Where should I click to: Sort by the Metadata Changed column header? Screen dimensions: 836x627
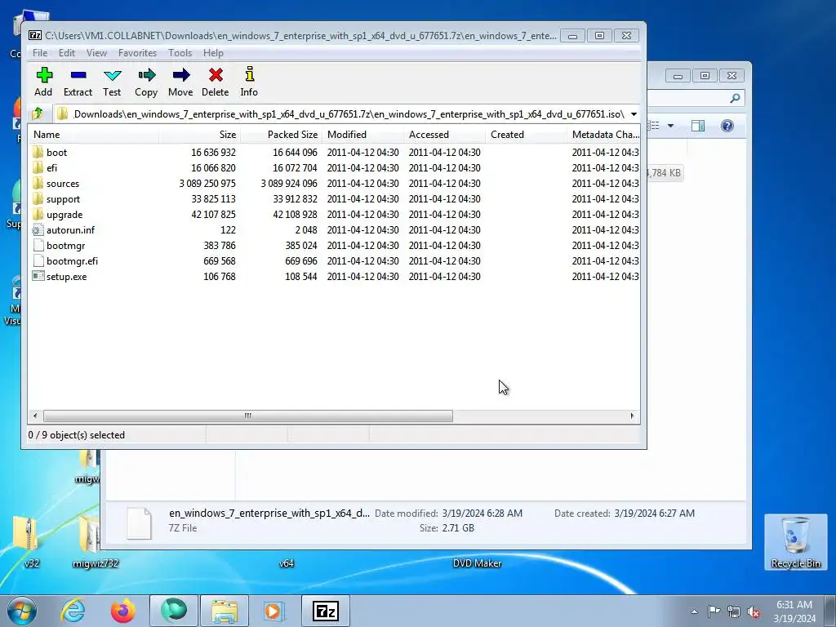click(603, 135)
